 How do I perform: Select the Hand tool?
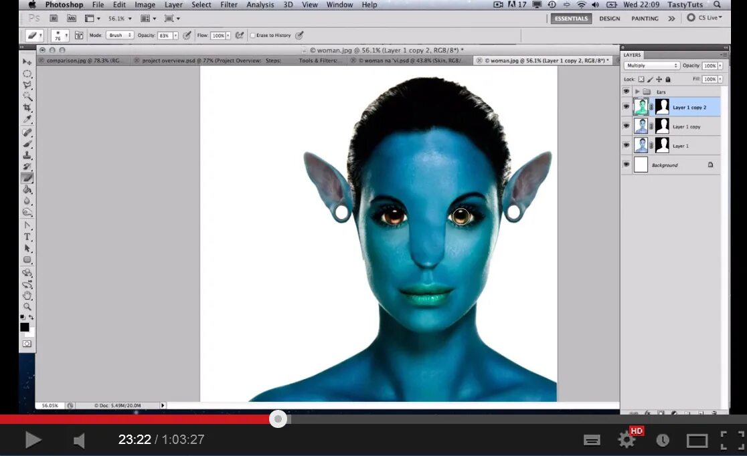click(27, 296)
